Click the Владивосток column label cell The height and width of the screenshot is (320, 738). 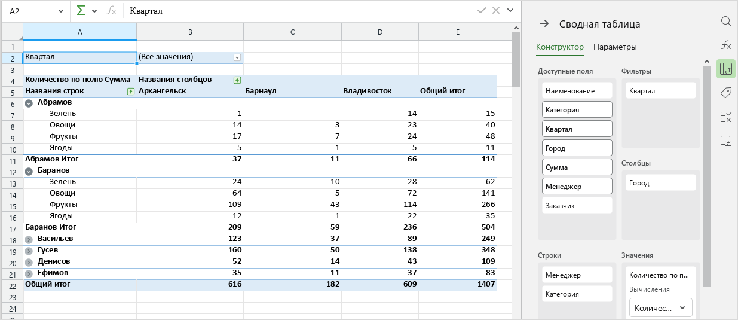tap(380, 91)
